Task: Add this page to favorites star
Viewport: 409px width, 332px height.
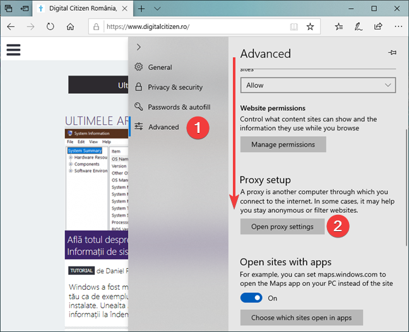Action: click(x=310, y=26)
